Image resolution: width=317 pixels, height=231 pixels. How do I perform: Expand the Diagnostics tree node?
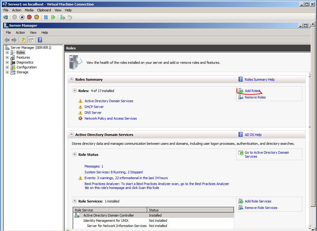7,62
